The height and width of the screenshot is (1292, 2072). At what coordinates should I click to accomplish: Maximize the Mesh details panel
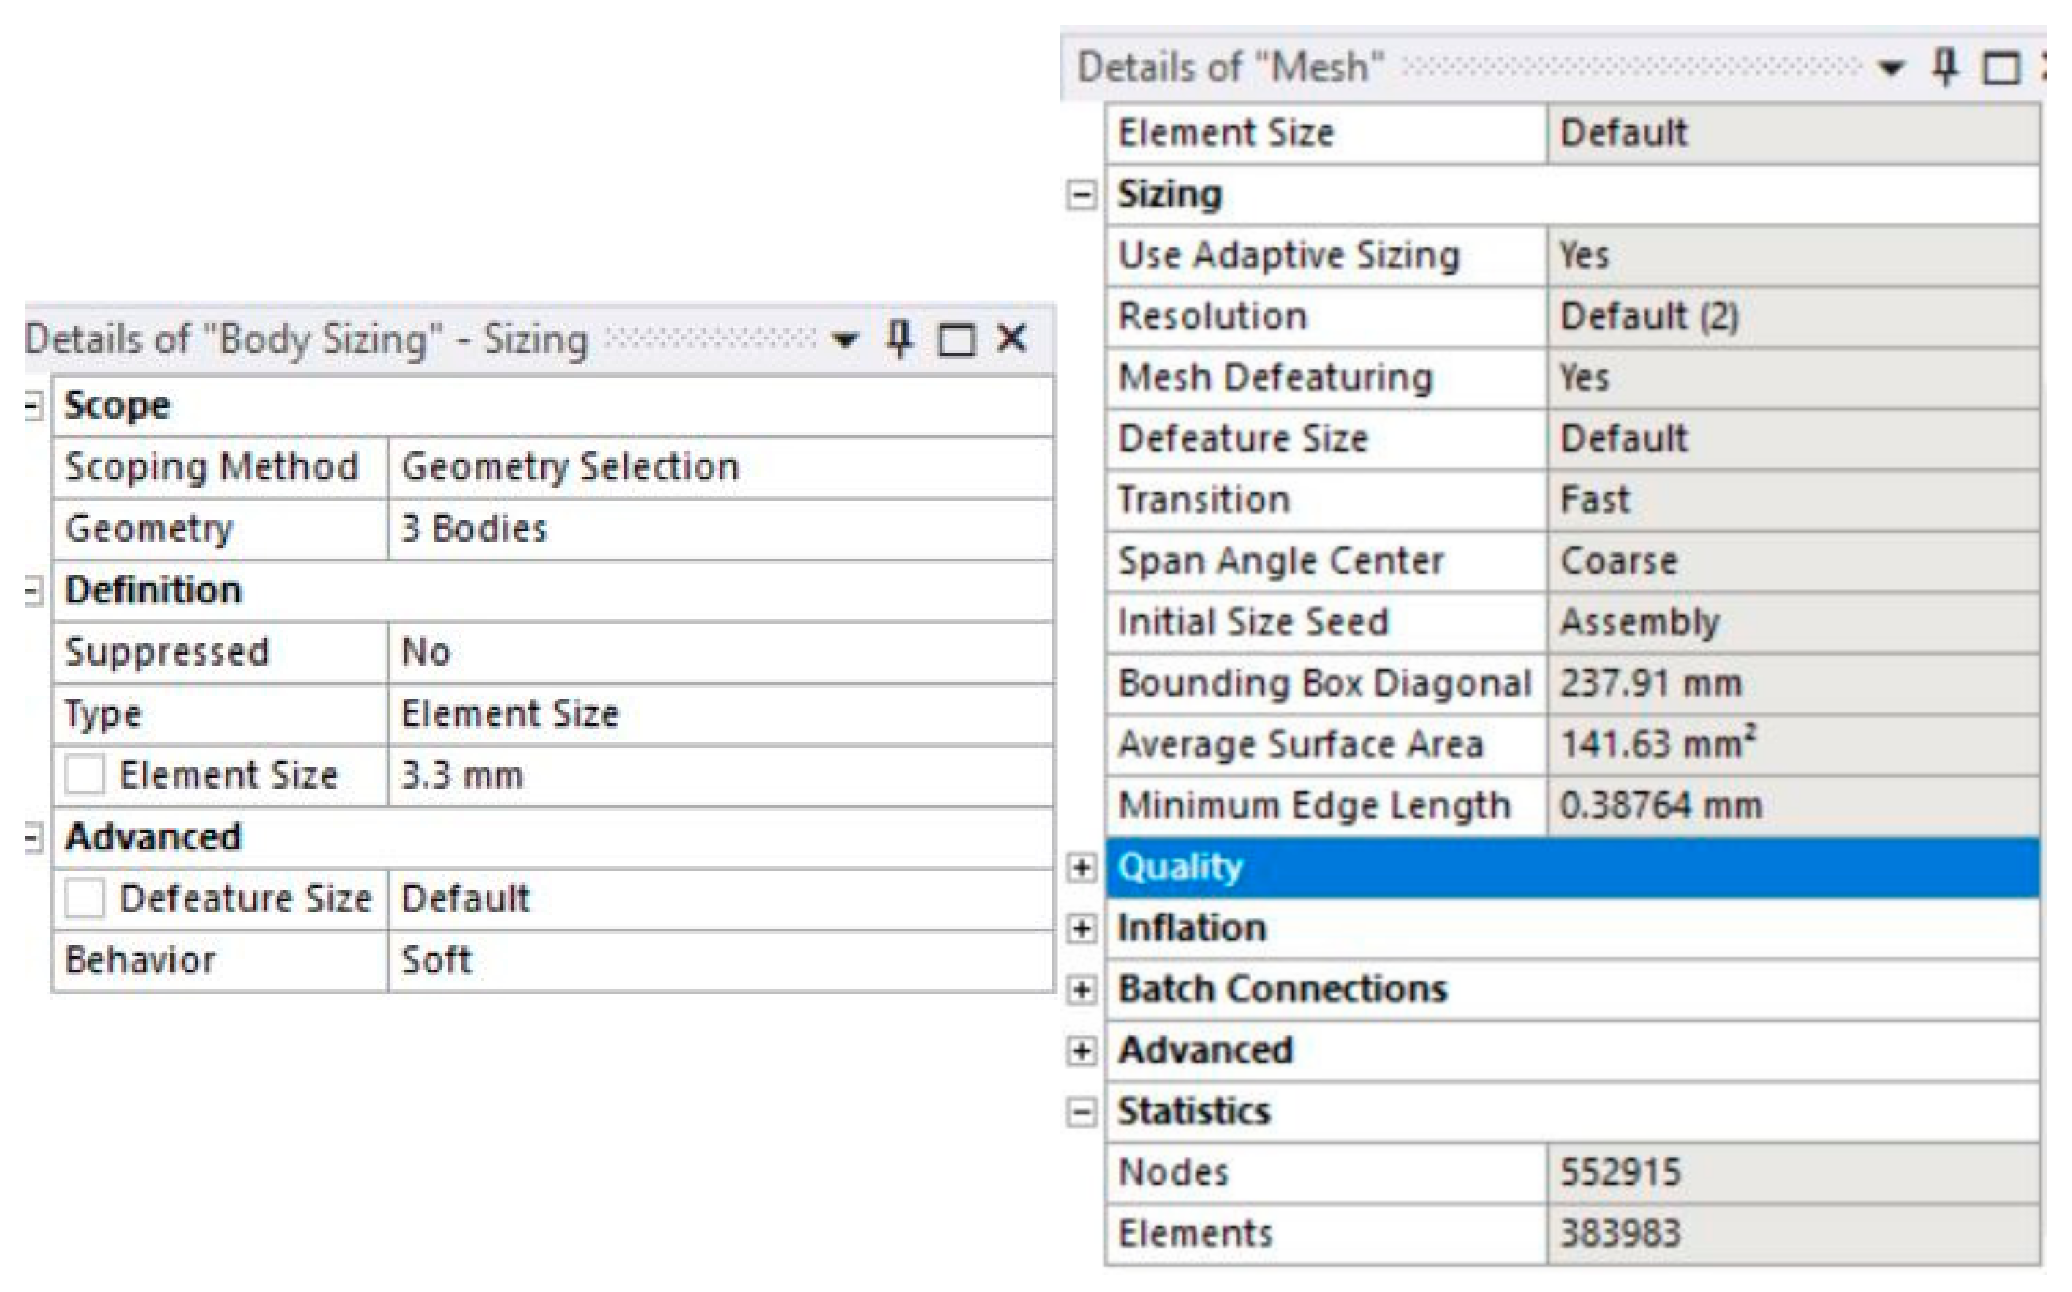tap(2001, 68)
